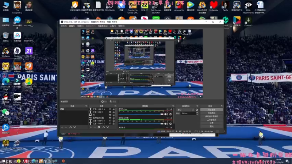Remove the selected scene with minus icon

click(66, 127)
